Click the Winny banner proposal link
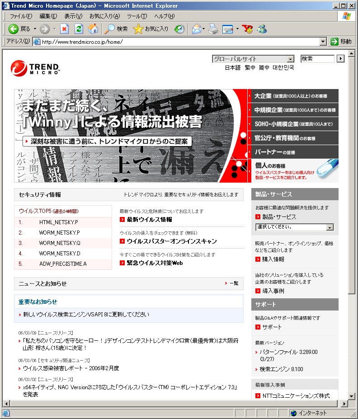358x419 pixels. point(108,141)
